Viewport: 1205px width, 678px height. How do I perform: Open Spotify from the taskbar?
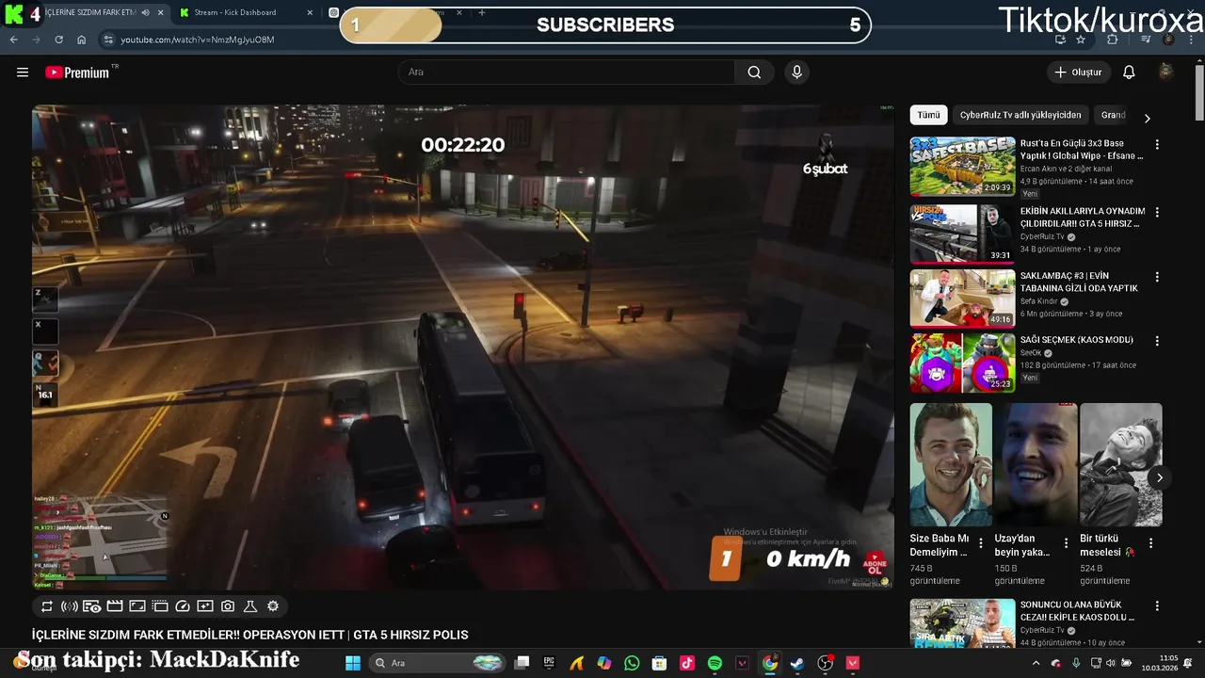(x=715, y=663)
